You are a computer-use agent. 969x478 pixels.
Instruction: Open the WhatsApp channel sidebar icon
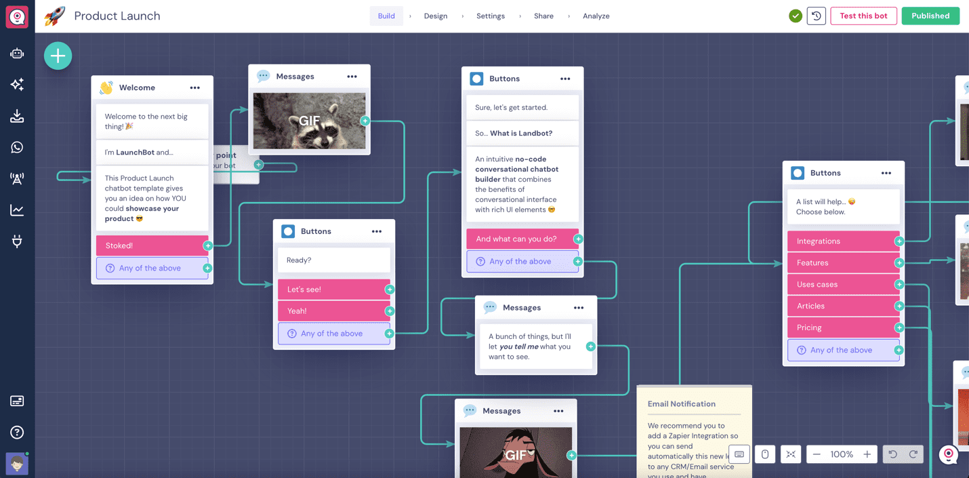[x=16, y=147]
